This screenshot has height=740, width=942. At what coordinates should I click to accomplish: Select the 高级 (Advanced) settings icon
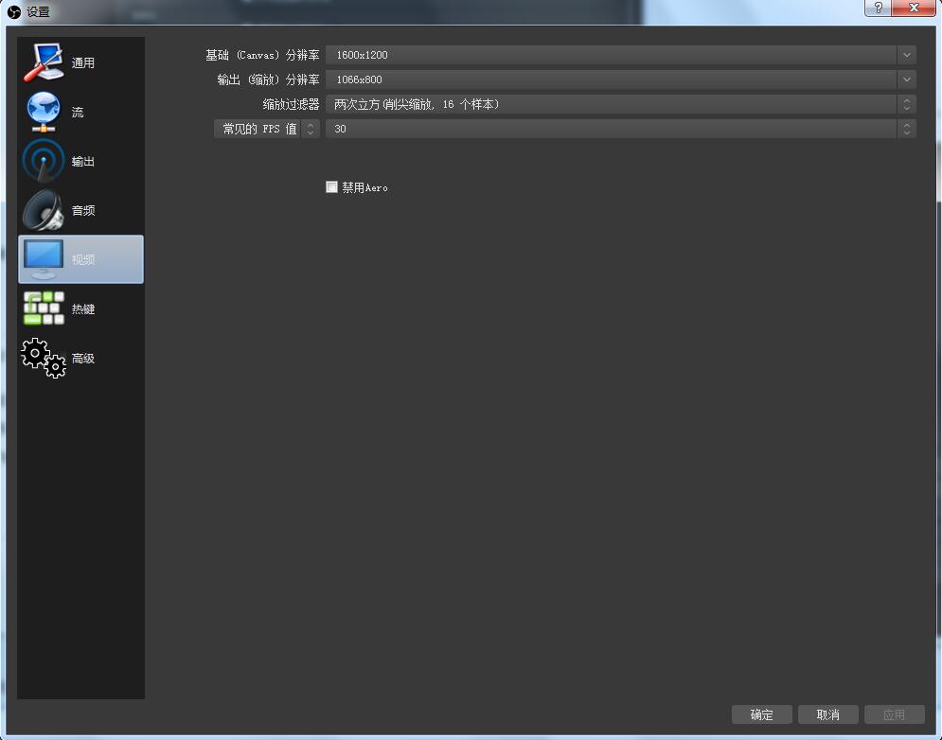[x=80, y=357]
